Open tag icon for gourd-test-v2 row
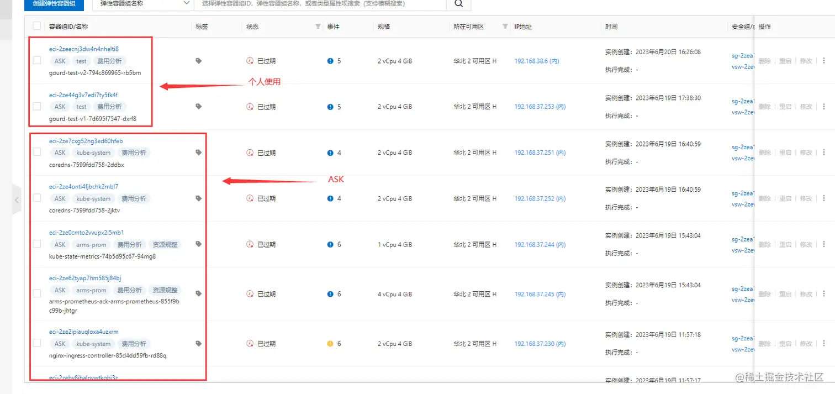 tap(199, 61)
